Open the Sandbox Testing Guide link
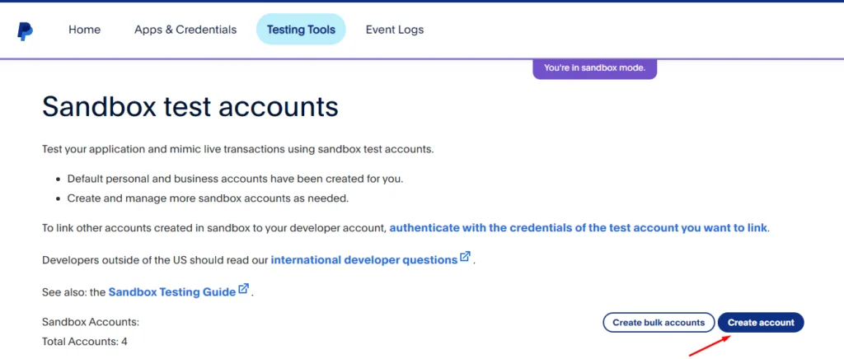This screenshot has width=844, height=359. point(171,292)
